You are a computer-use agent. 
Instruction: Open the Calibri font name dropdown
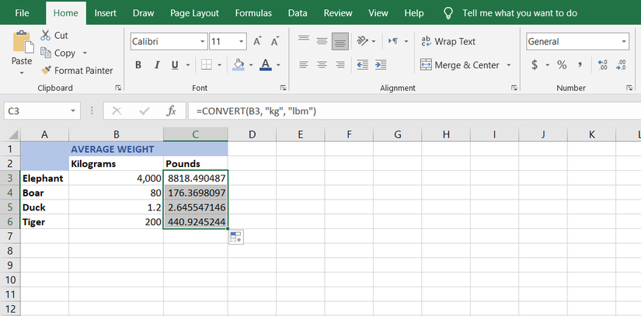click(203, 42)
